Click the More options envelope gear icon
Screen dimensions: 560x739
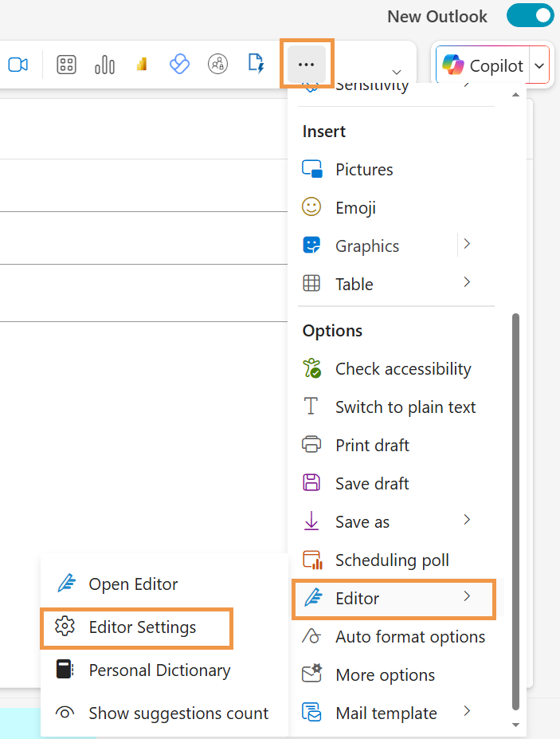coord(311,674)
